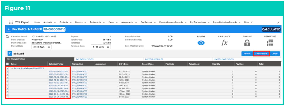Open the Pay Transactions nav dropdown chevron
Viewport: 285px width, 106px height.
(209, 22)
